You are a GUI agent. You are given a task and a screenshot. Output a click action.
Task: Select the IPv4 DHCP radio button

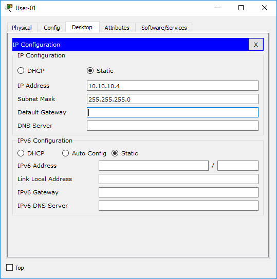pos(21,71)
